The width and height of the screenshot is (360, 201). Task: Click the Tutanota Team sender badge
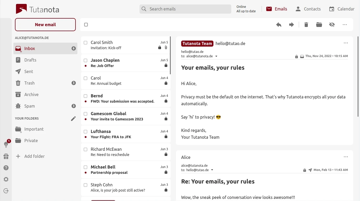pyautogui.click(x=197, y=43)
